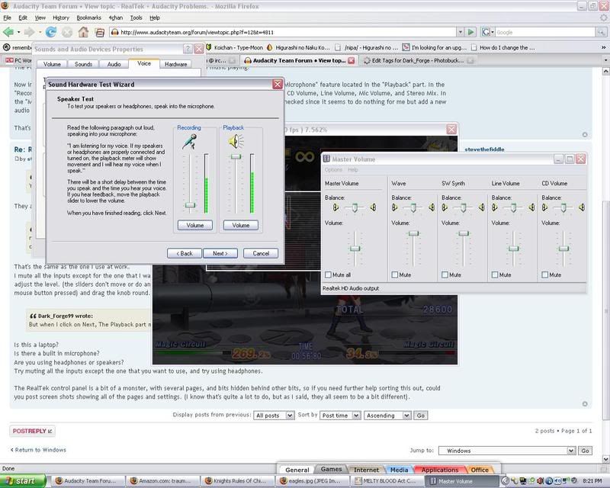Click the Playback speaker icon in wizard

tap(233, 139)
